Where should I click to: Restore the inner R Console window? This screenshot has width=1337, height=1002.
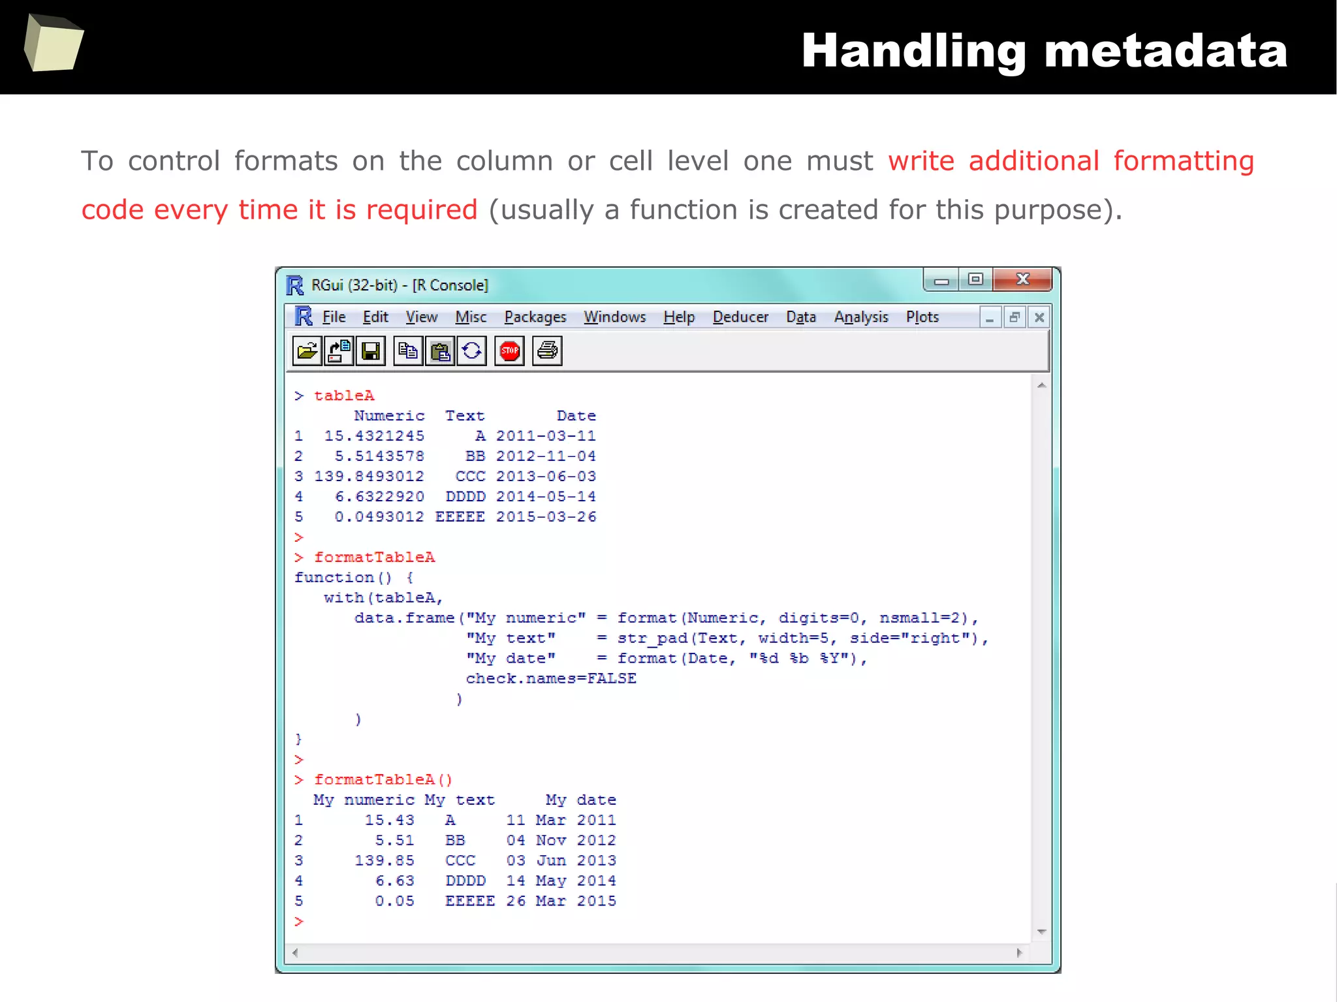1015,318
